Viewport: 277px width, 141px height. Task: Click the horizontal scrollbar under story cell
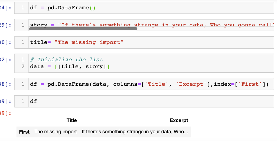pyautogui.click(x=83, y=29)
